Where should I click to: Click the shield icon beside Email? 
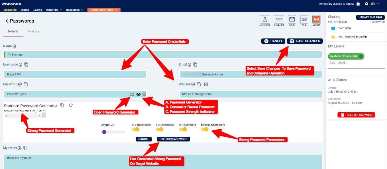pos(189,65)
